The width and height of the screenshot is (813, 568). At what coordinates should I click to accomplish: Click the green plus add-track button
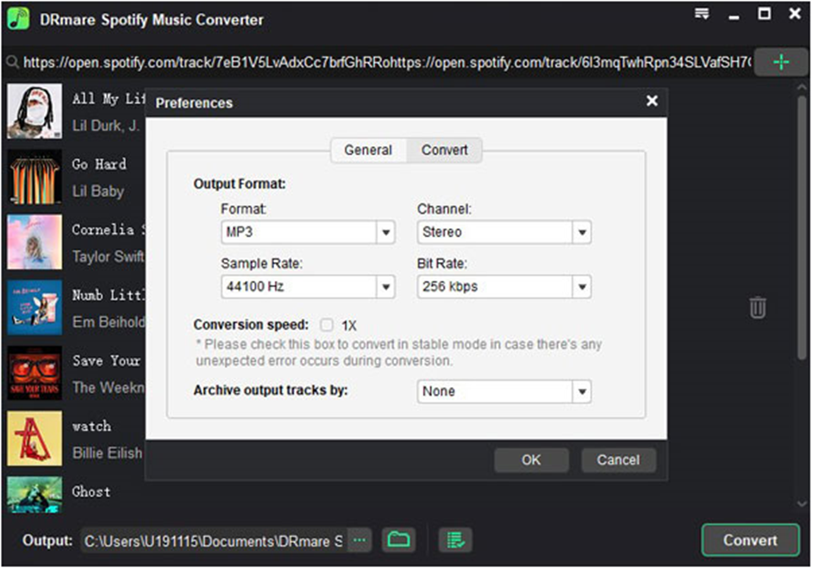780,62
